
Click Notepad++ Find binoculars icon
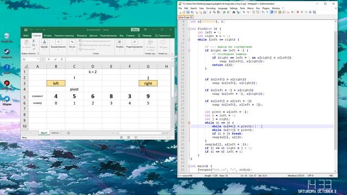click(234, 12)
